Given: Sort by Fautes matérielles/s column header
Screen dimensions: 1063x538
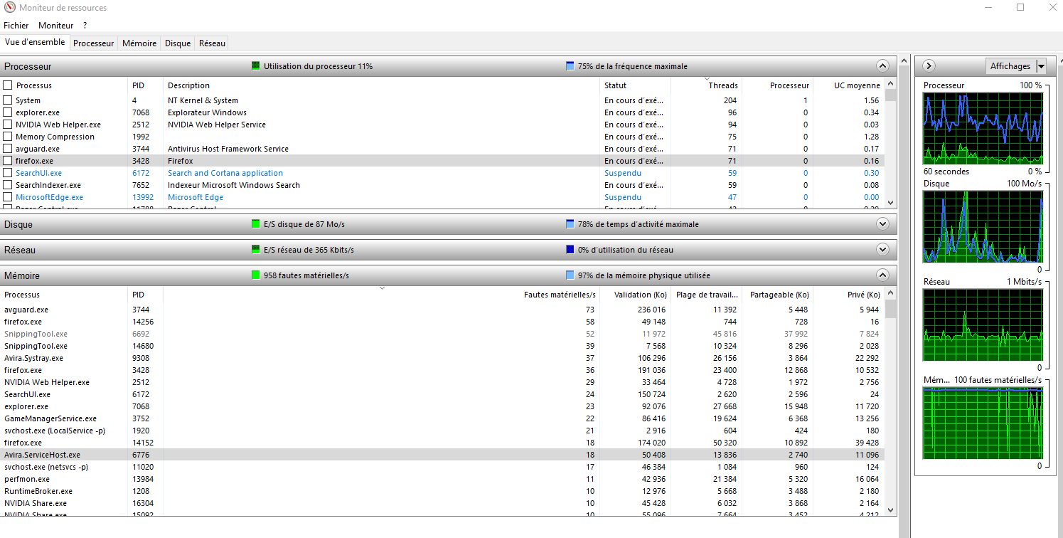Looking at the screenshot, I should click(559, 295).
